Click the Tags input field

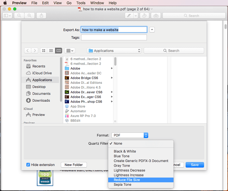114,37
